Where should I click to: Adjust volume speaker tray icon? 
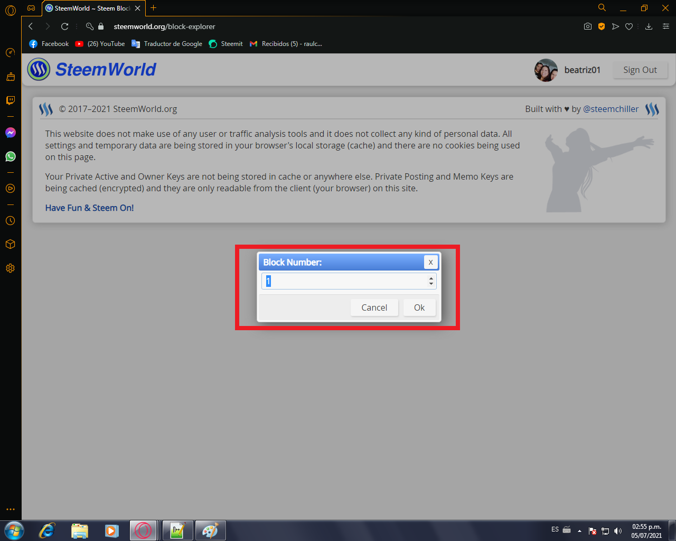click(618, 531)
